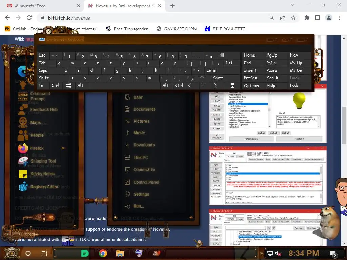Open Feedback Hub from Start menu
This screenshot has height=260, width=347.
click(x=44, y=110)
